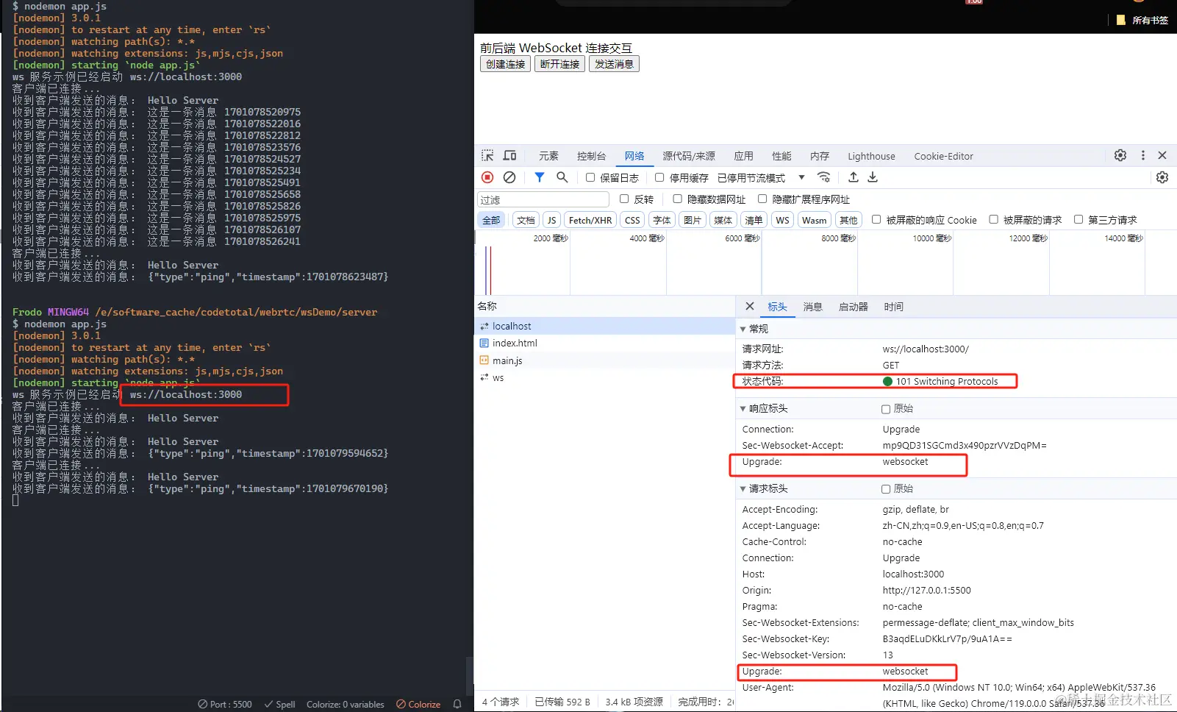Click the 过滤 filter input field
Image resolution: width=1177 pixels, height=712 pixels.
pos(543,199)
